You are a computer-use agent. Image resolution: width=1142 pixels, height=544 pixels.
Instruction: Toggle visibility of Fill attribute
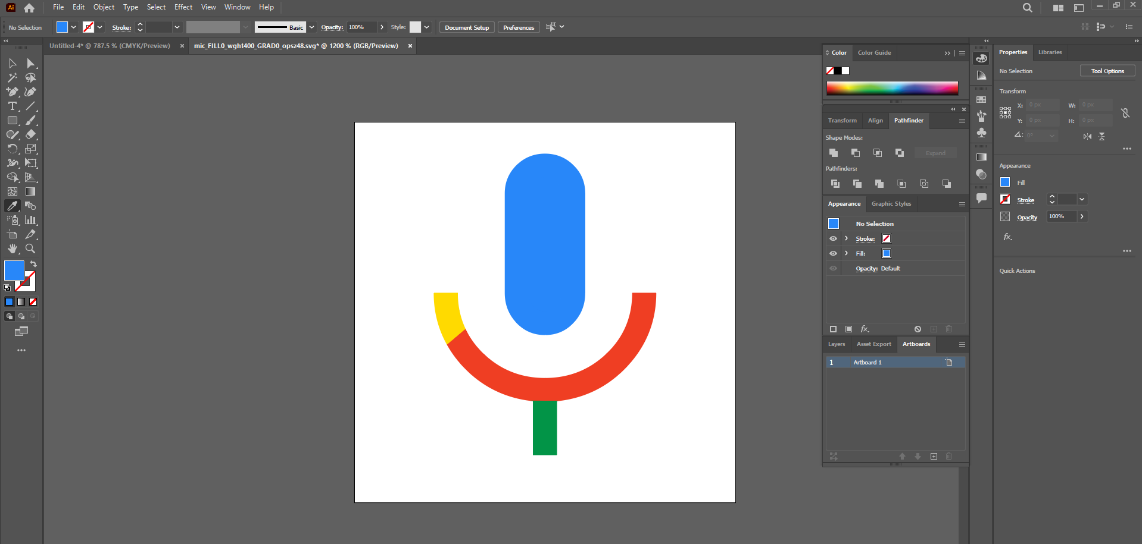tap(833, 253)
